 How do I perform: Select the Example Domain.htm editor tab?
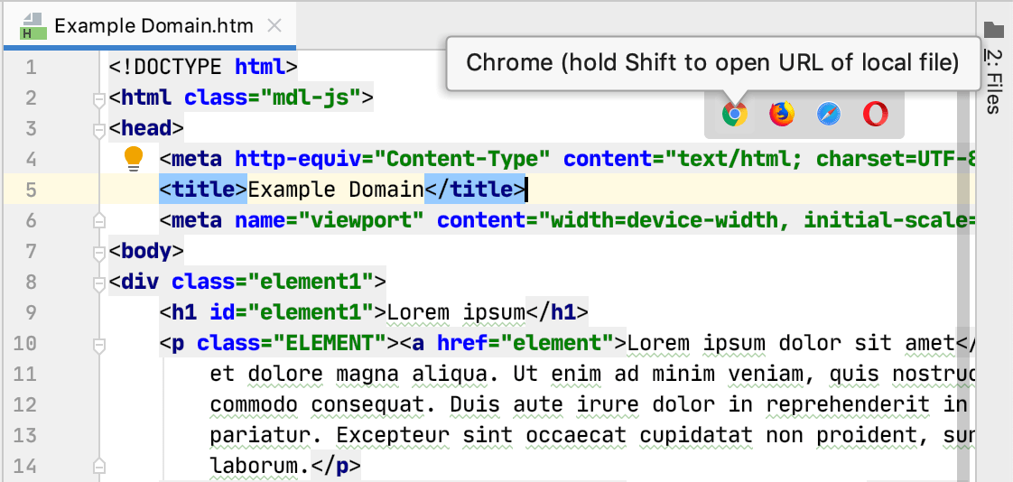[x=153, y=26]
